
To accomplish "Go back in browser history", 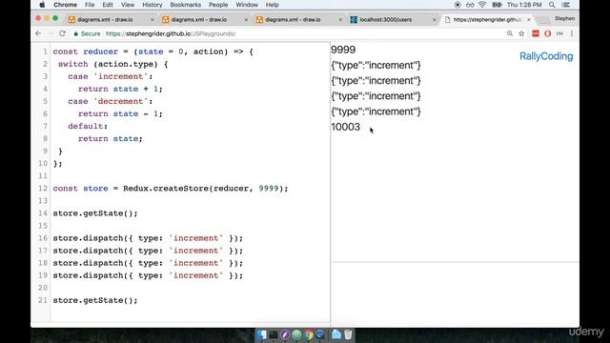I will coord(38,33).
